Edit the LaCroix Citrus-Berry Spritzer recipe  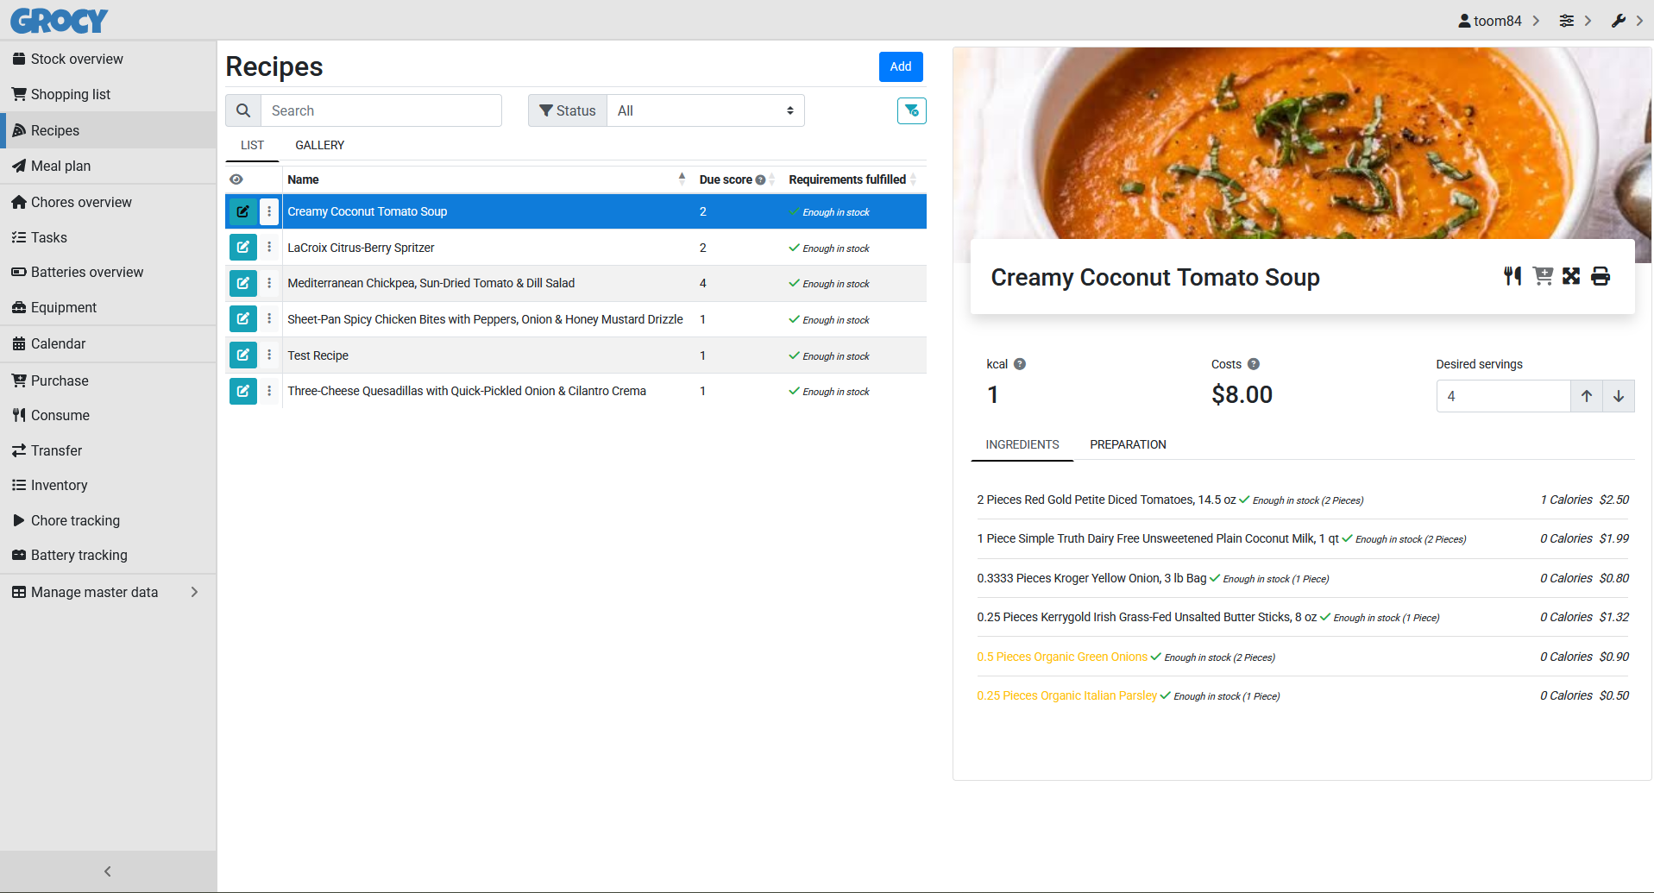243,248
